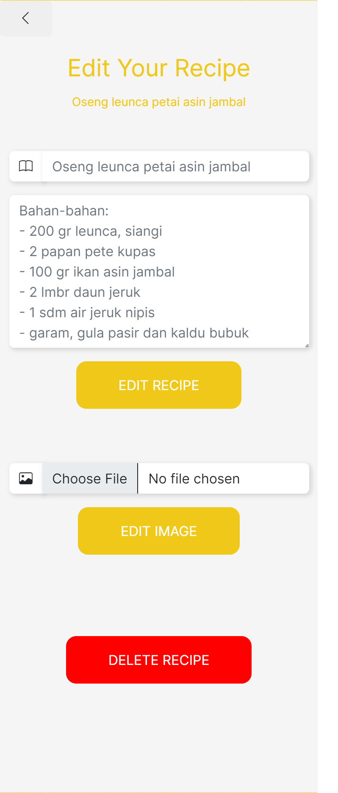Select the chevron navigation icon

[x=25, y=18]
